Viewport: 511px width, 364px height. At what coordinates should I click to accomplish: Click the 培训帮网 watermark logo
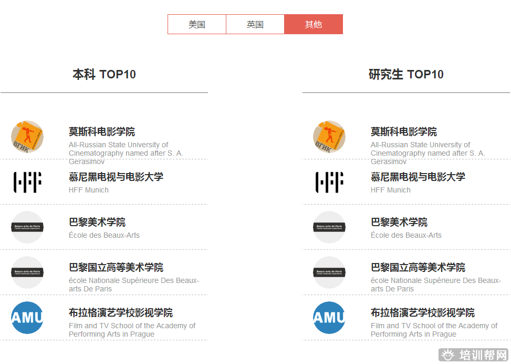tap(474, 355)
